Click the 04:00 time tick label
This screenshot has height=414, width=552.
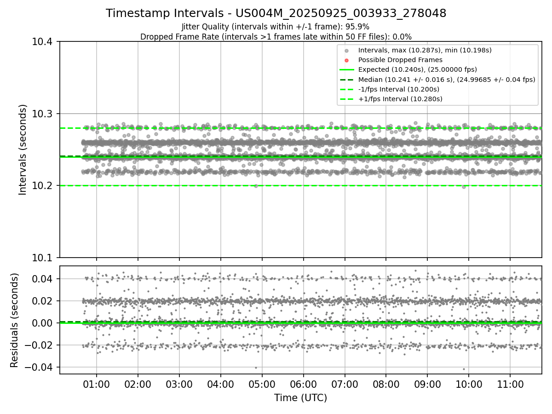[220, 384]
